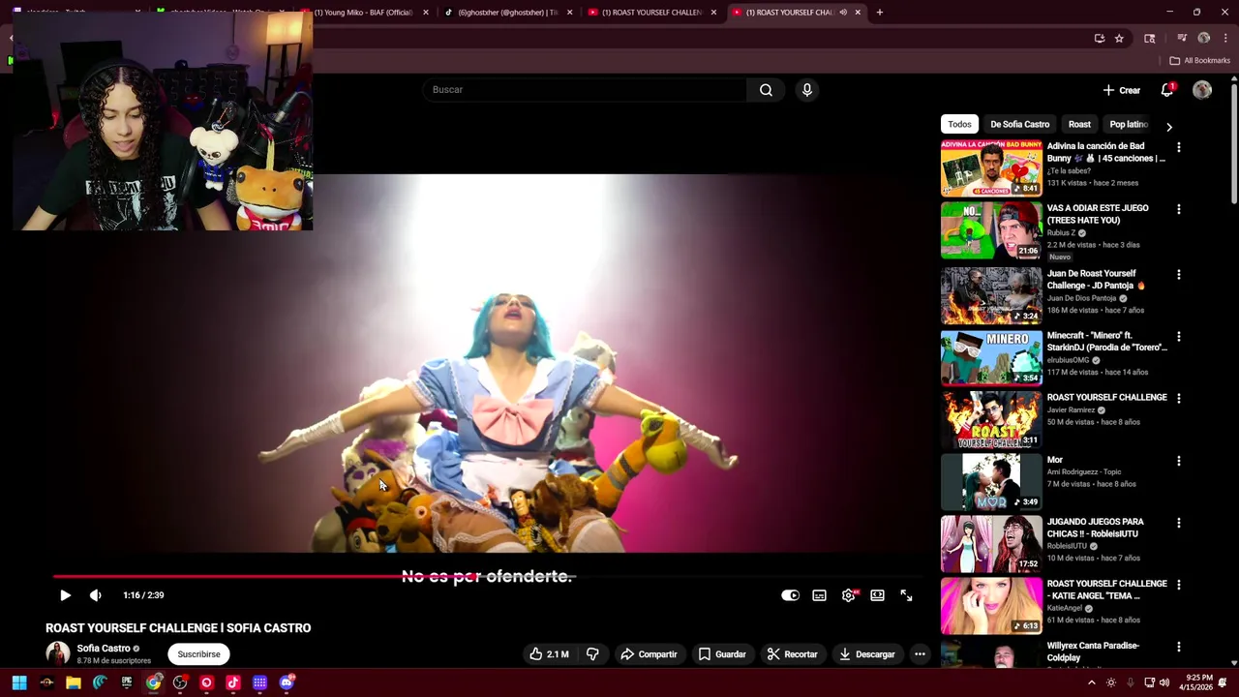Expand the system tray hidden icons arrow
The image size is (1239, 697).
pyautogui.click(x=1092, y=682)
